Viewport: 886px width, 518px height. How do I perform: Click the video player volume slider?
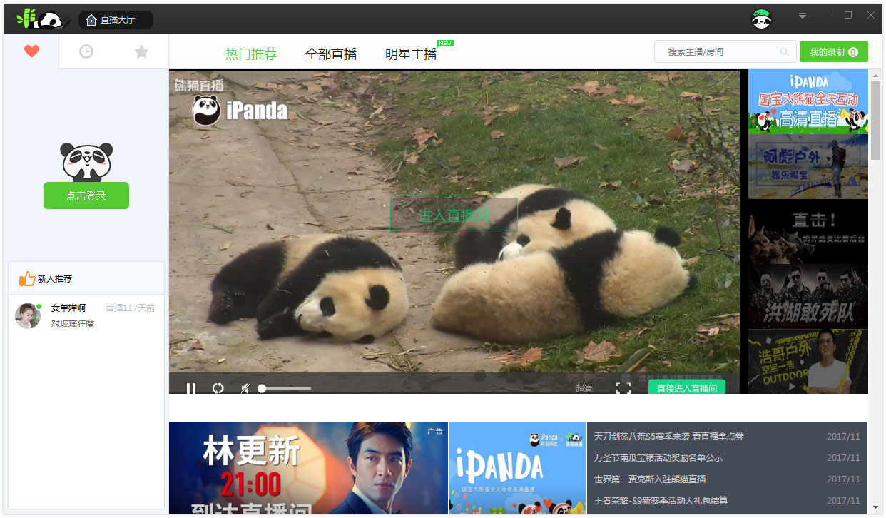click(x=285, y=388)
